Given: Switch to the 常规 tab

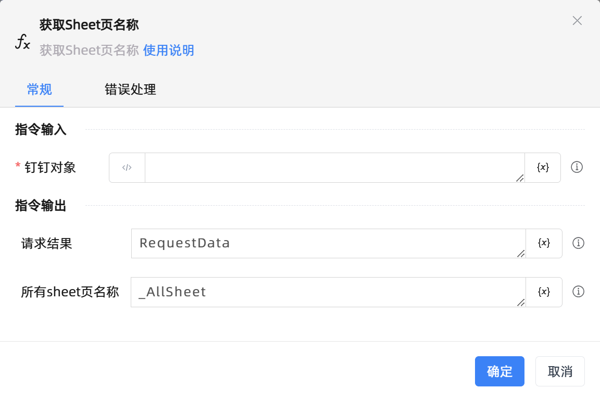Looking at the screenshot, I should click(40, 90).
